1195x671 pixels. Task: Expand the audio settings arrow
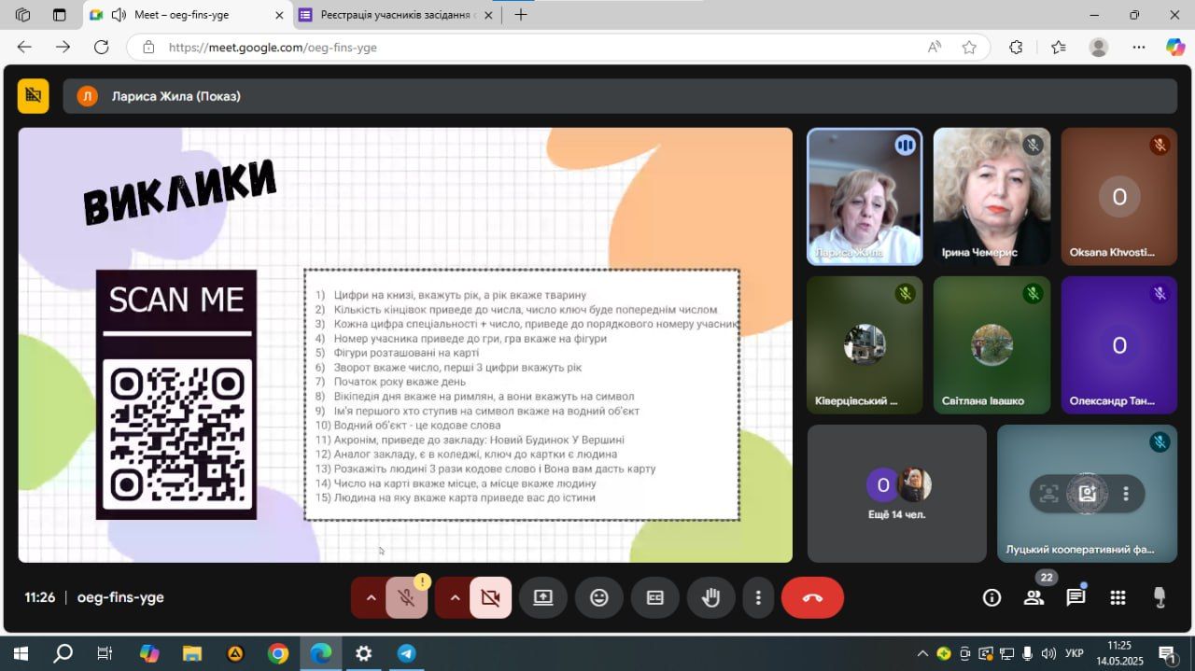pos(370,598)
